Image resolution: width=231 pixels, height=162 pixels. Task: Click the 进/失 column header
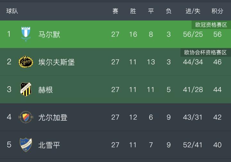pyautogui.click(x=193, y=11)
